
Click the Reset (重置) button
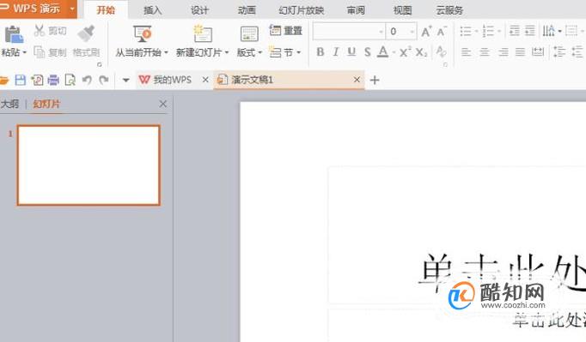pos(286,31)
